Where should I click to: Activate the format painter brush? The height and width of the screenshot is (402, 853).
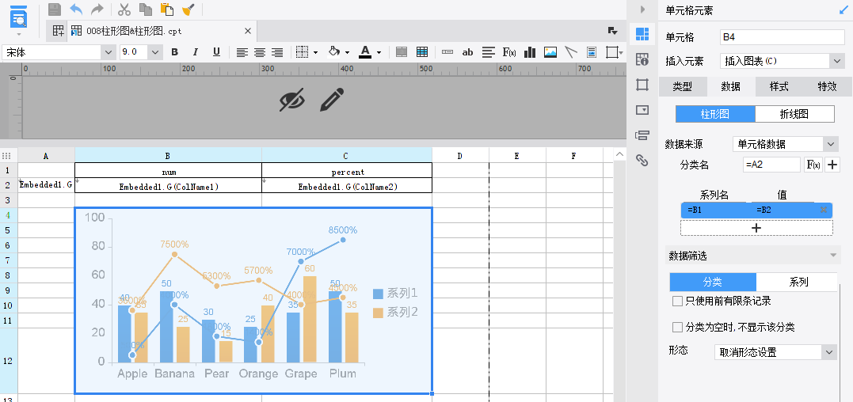tap(188, 9)
